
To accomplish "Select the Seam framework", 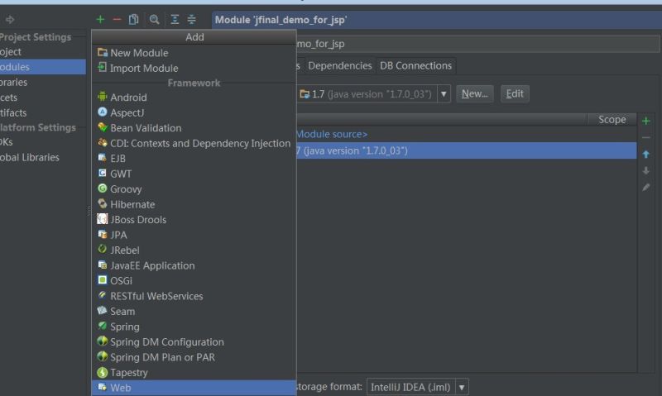I will click(194, 311).
